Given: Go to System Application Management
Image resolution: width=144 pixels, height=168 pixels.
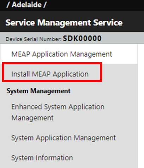Looking at the screenshot, I should (x=64, y=138).
